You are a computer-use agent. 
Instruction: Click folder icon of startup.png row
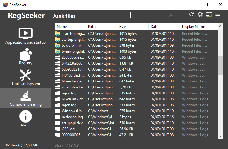[x=57, y=40]
